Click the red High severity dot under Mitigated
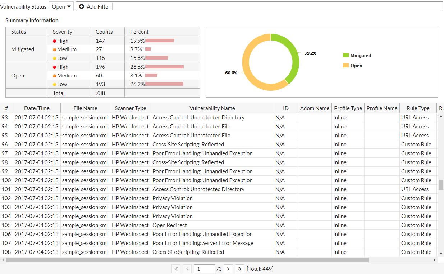The height and width of the screenshot is (274, 444). [x=55, y=41]
